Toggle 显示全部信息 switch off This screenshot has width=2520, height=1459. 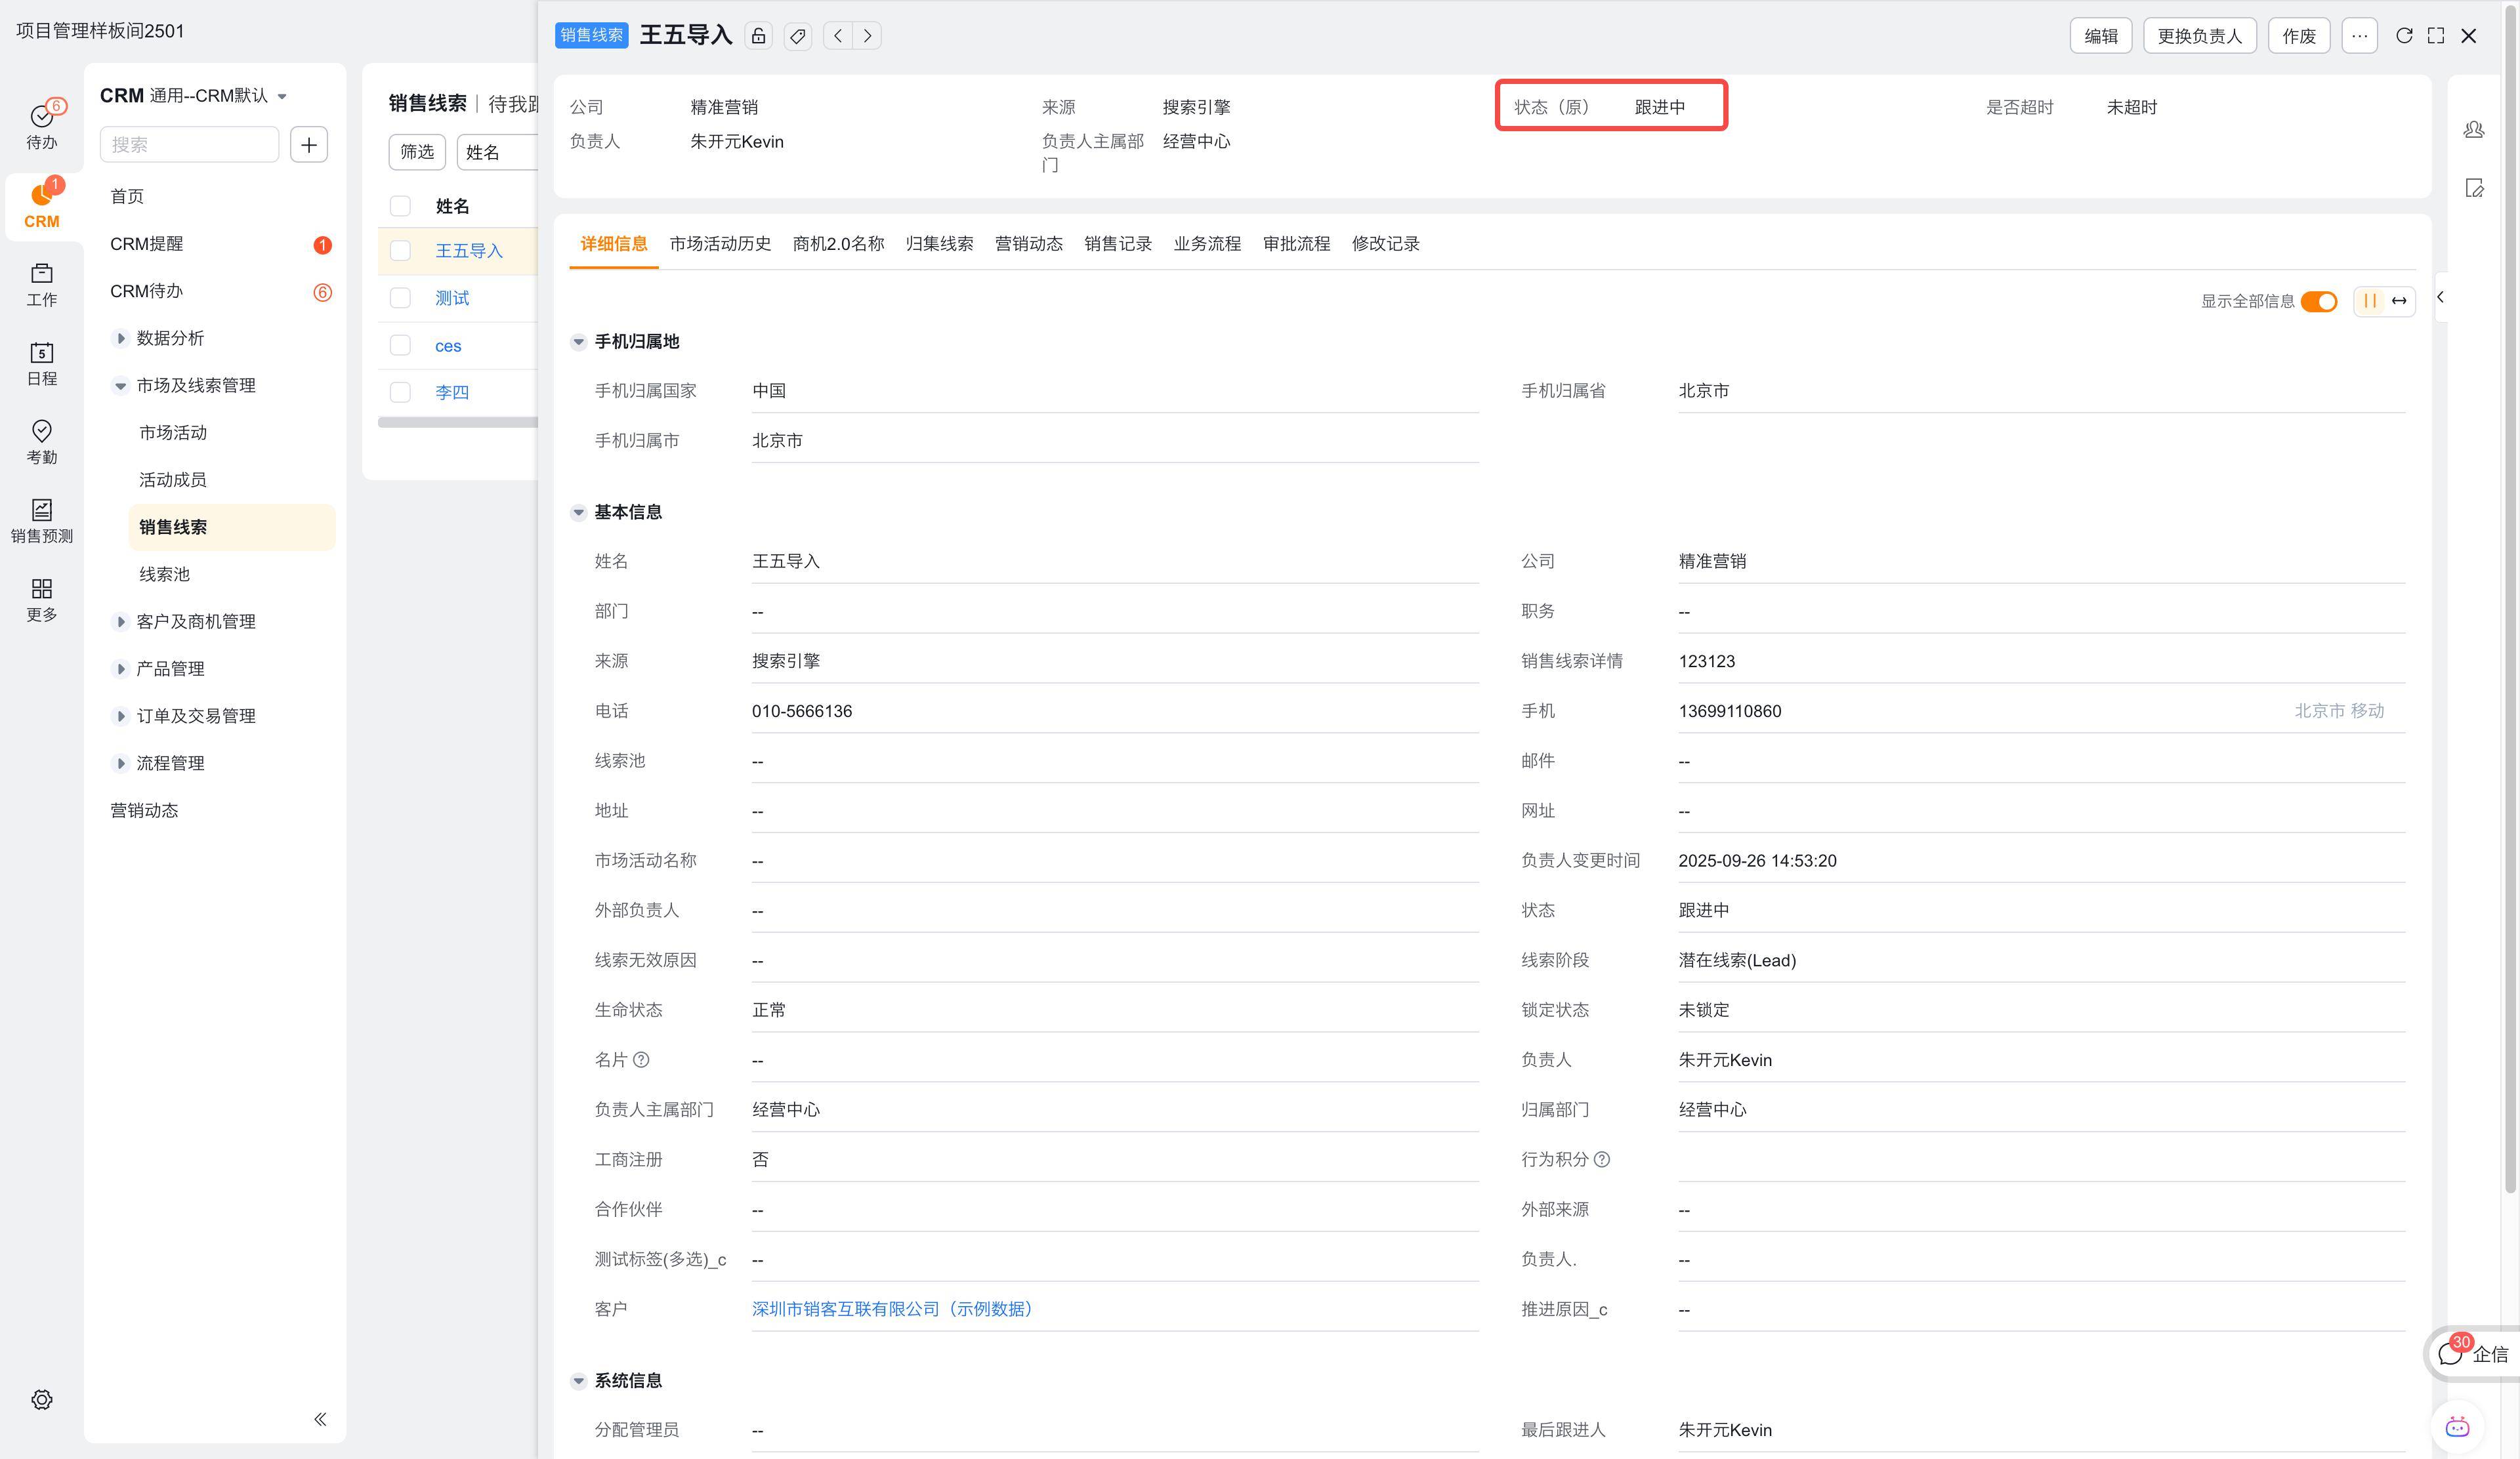[2318, 302]
